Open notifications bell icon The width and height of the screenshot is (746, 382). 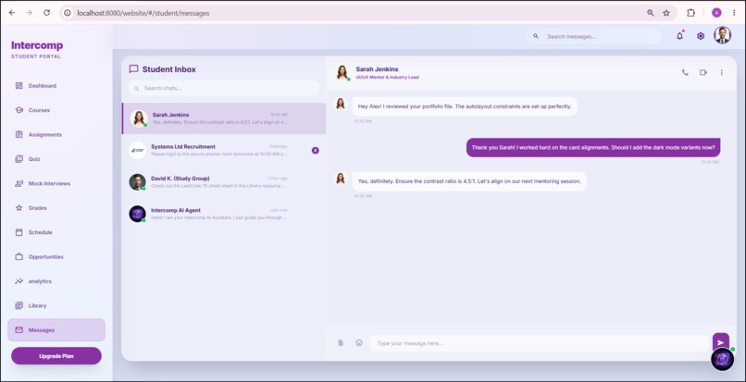tap(680, 36)
